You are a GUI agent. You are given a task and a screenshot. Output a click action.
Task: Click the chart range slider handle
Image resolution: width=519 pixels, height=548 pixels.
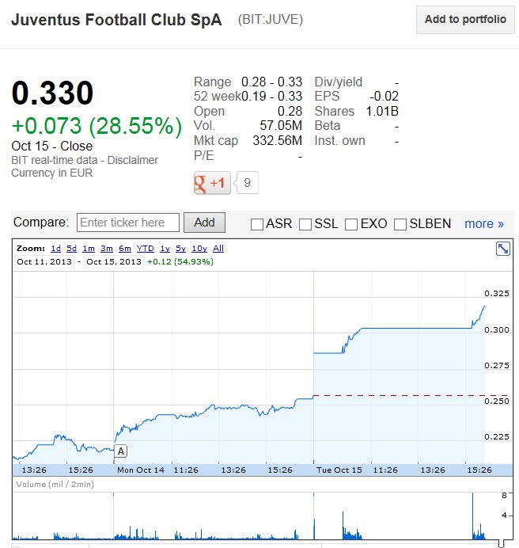point(501,544)
